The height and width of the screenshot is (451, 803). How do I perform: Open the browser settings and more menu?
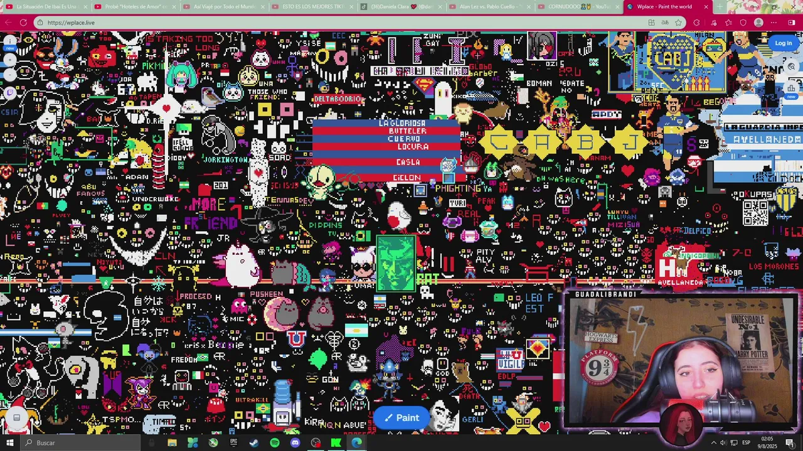click(x=774, y=23)
